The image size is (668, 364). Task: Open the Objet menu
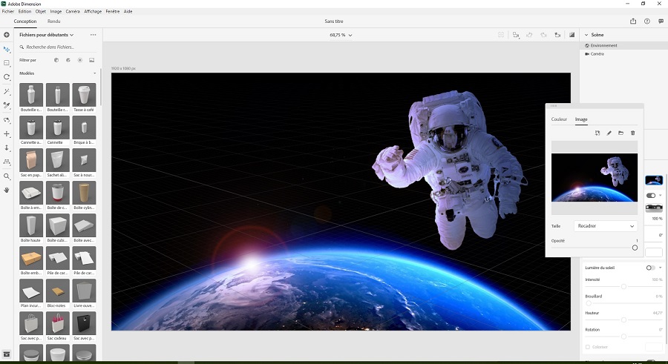[41, 12]
